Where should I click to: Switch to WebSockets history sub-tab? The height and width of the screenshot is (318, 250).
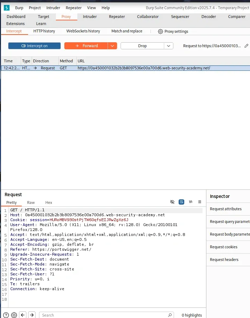(x=83, y=31)
